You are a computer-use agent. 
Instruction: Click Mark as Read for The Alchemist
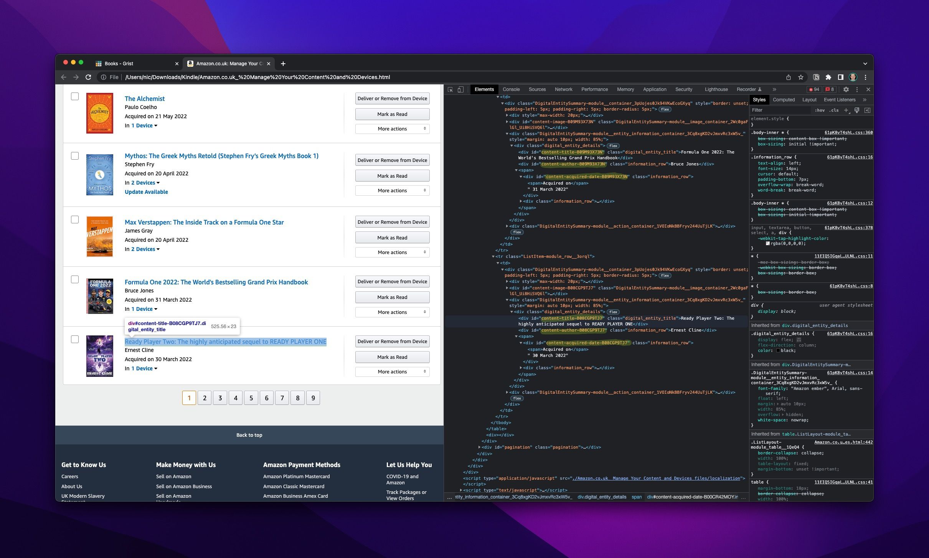point(392,114)
